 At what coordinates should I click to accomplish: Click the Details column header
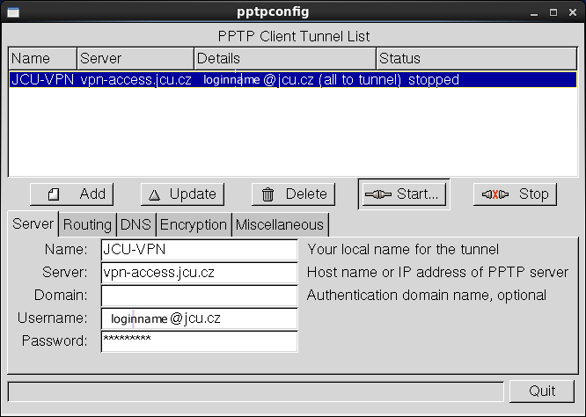(x=285, y=58)
